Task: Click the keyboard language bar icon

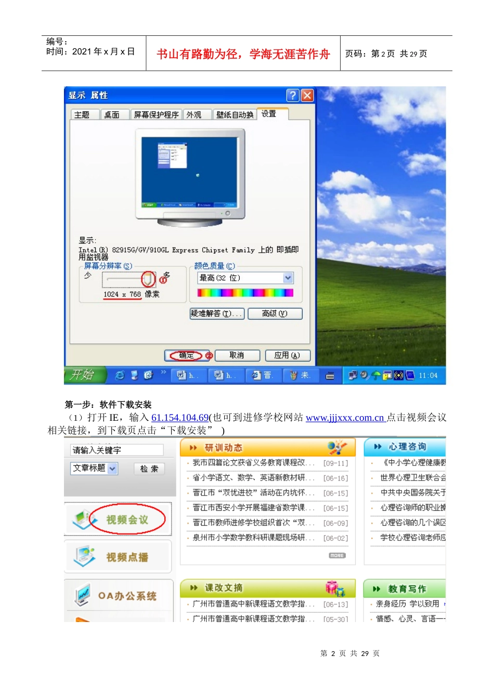Action: point(330,376)
